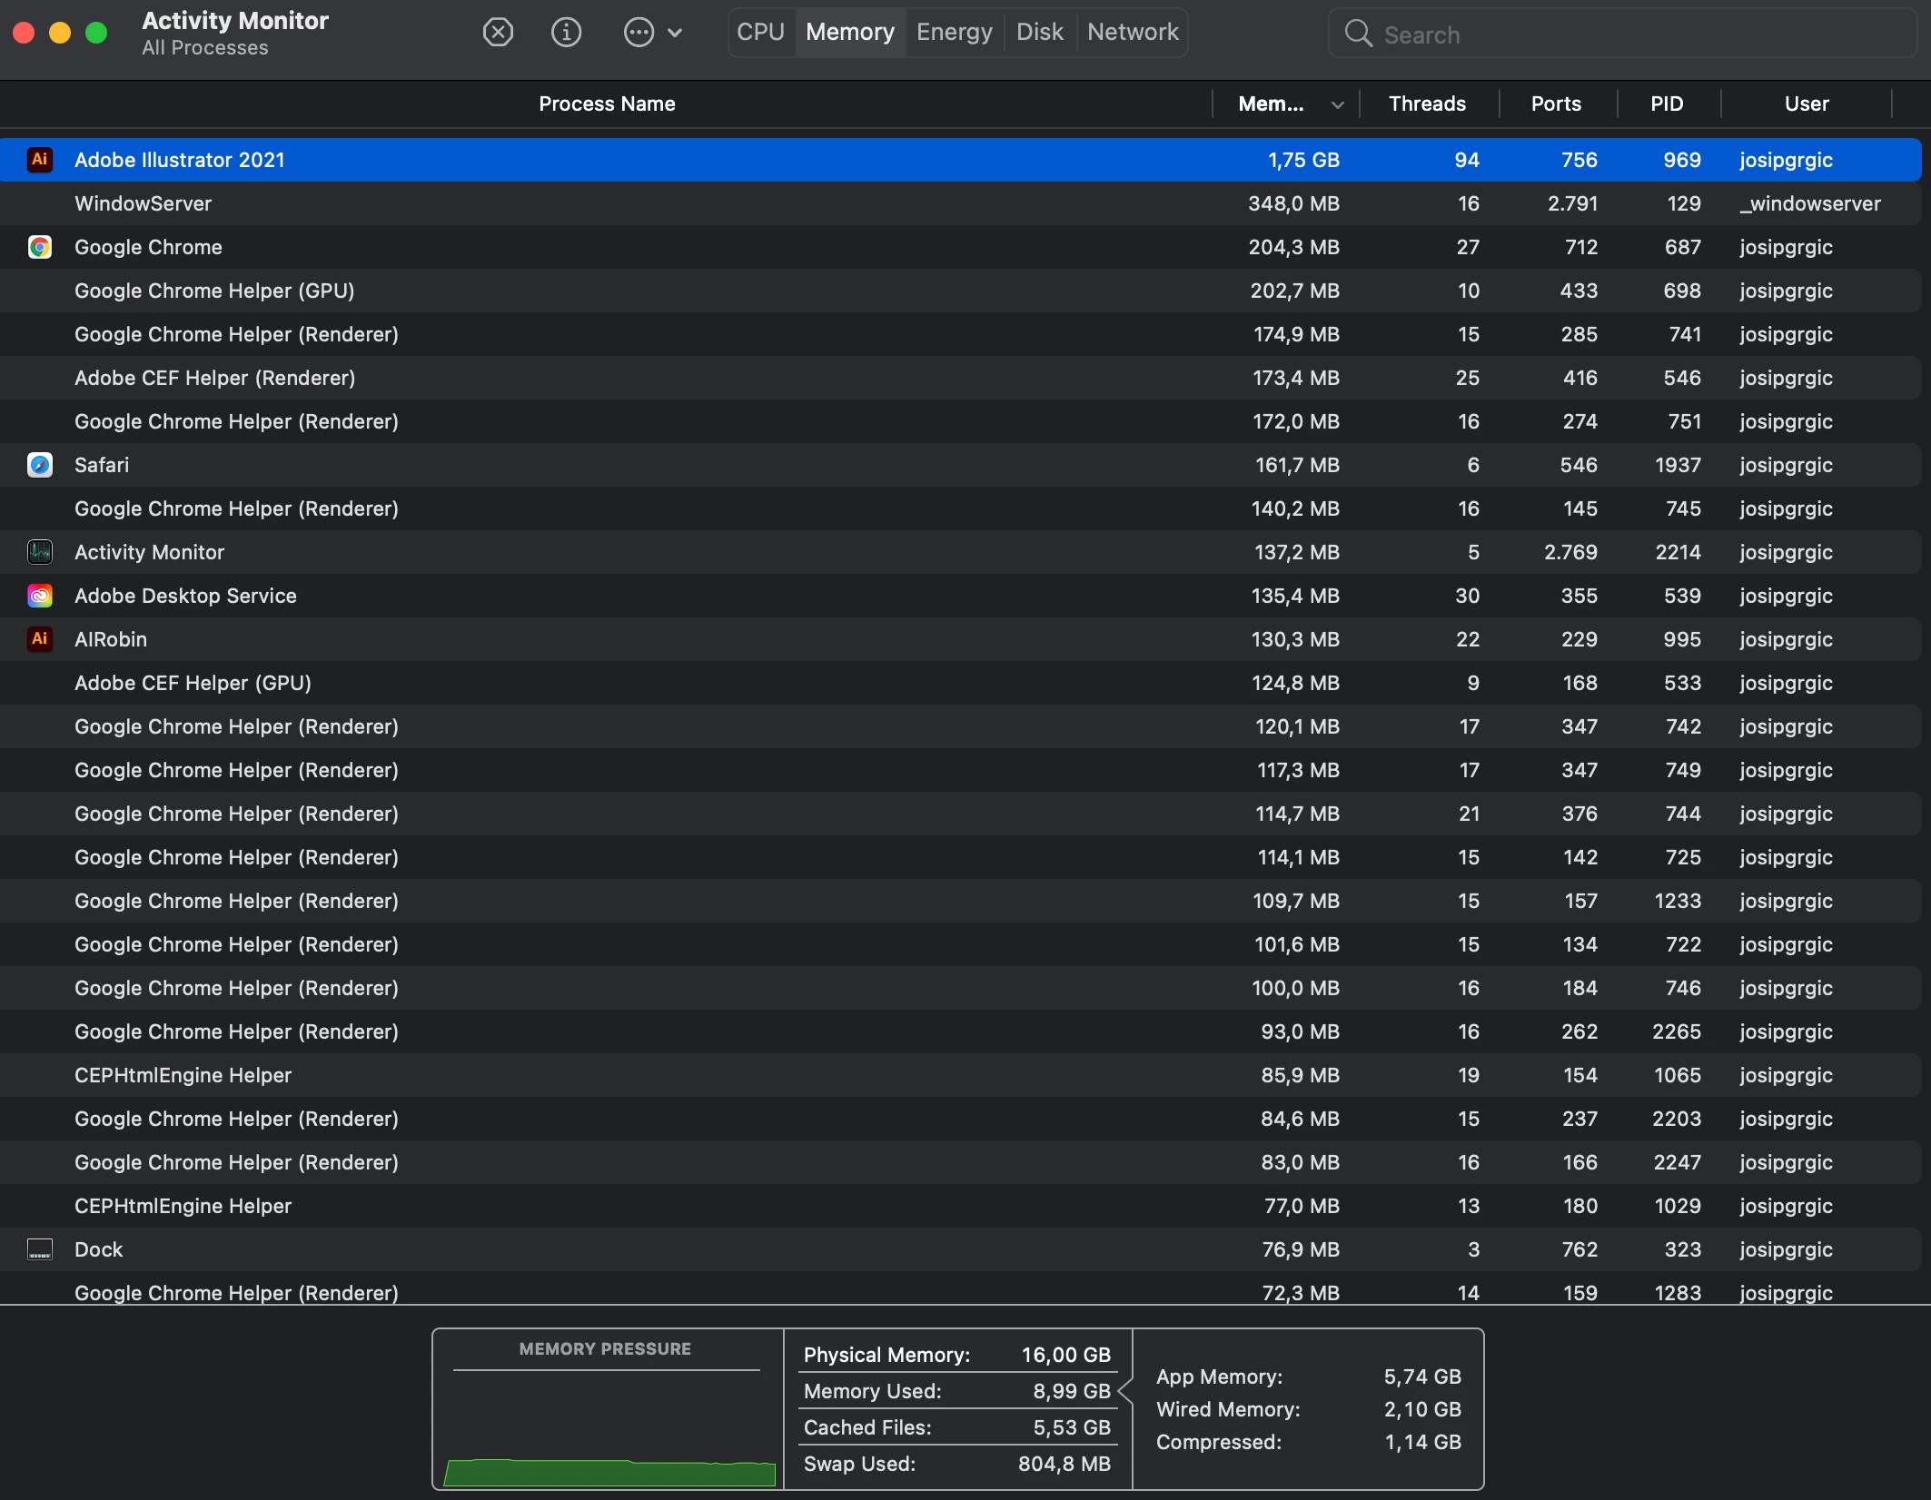Click the stop process icon in toolbar
This screenshot has height=1500, width=1931.
tap(498, 33)
